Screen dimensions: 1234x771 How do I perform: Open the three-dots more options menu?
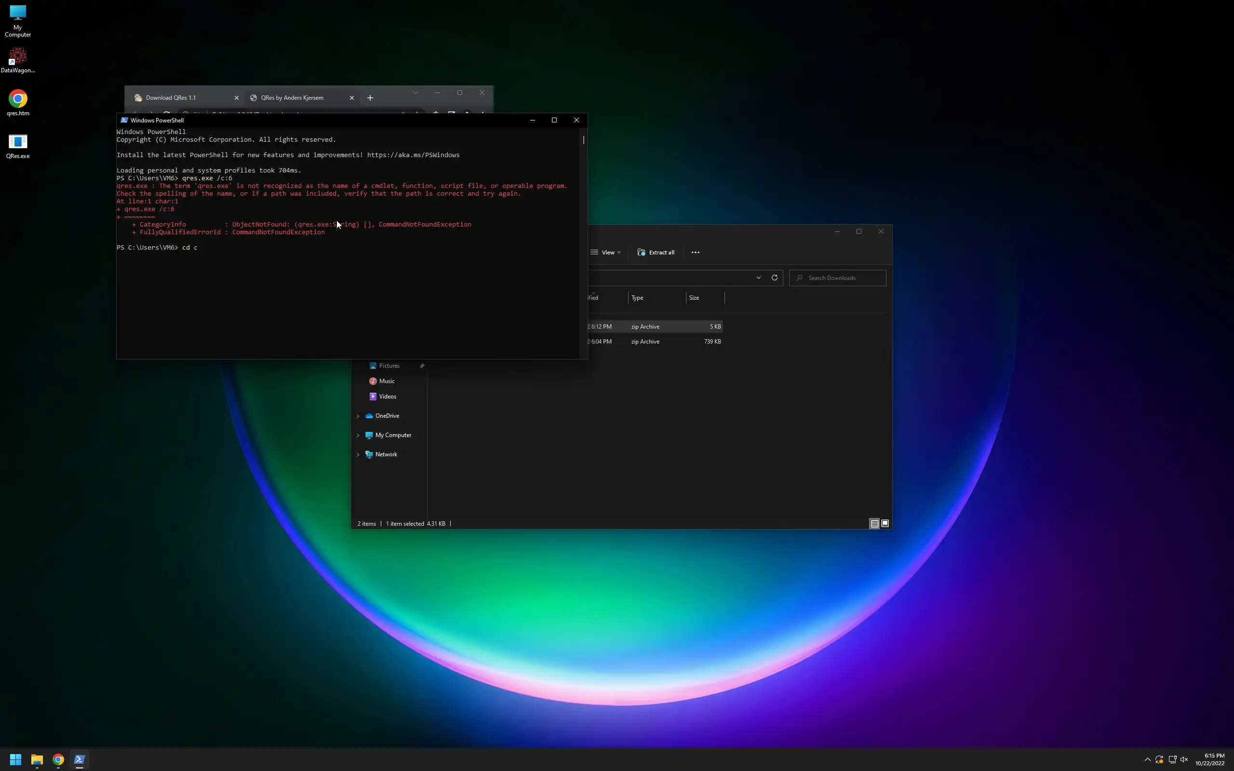(695, 253)
